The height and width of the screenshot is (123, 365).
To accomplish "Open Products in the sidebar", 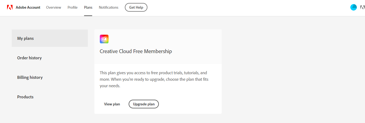I will tap(50, 97).
